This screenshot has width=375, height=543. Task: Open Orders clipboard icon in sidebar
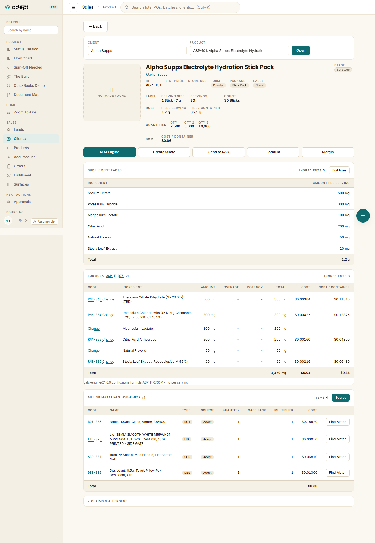9,166
